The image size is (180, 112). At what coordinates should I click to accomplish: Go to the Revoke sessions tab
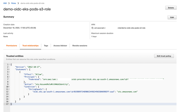tap(80, 46)
